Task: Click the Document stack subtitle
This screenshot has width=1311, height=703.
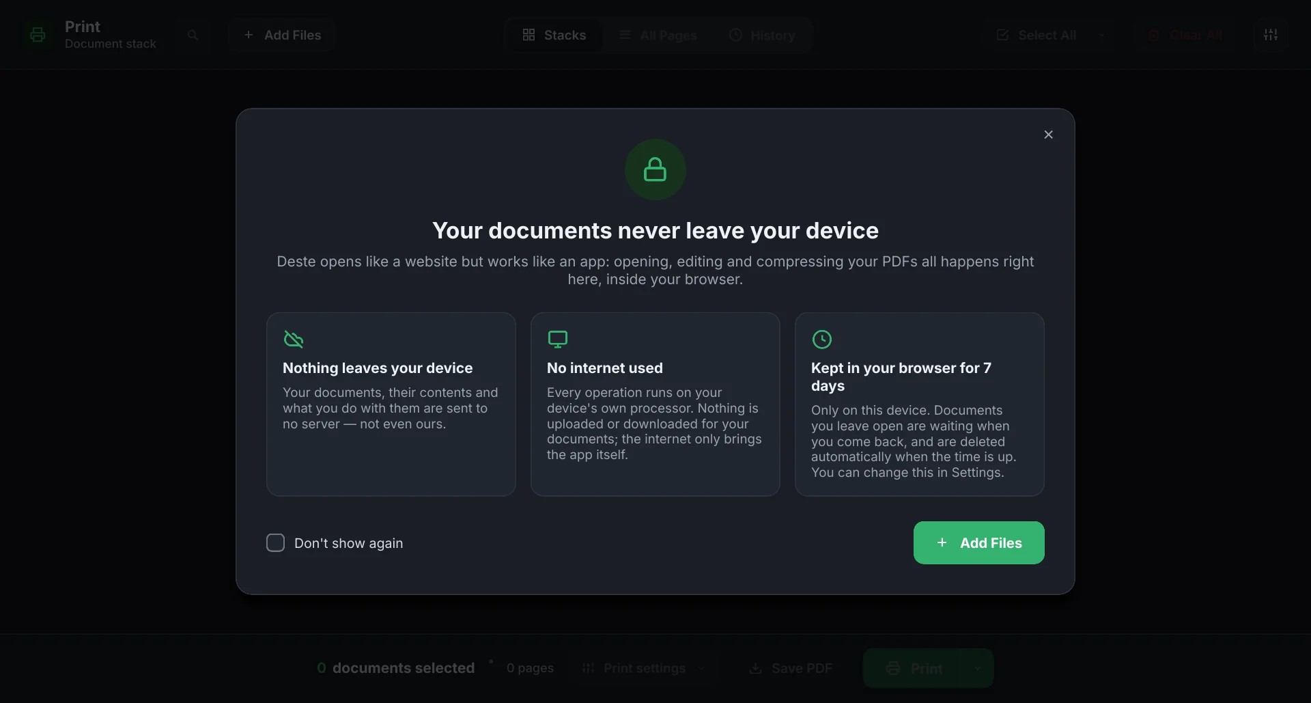Action: (x=111, y=44)
